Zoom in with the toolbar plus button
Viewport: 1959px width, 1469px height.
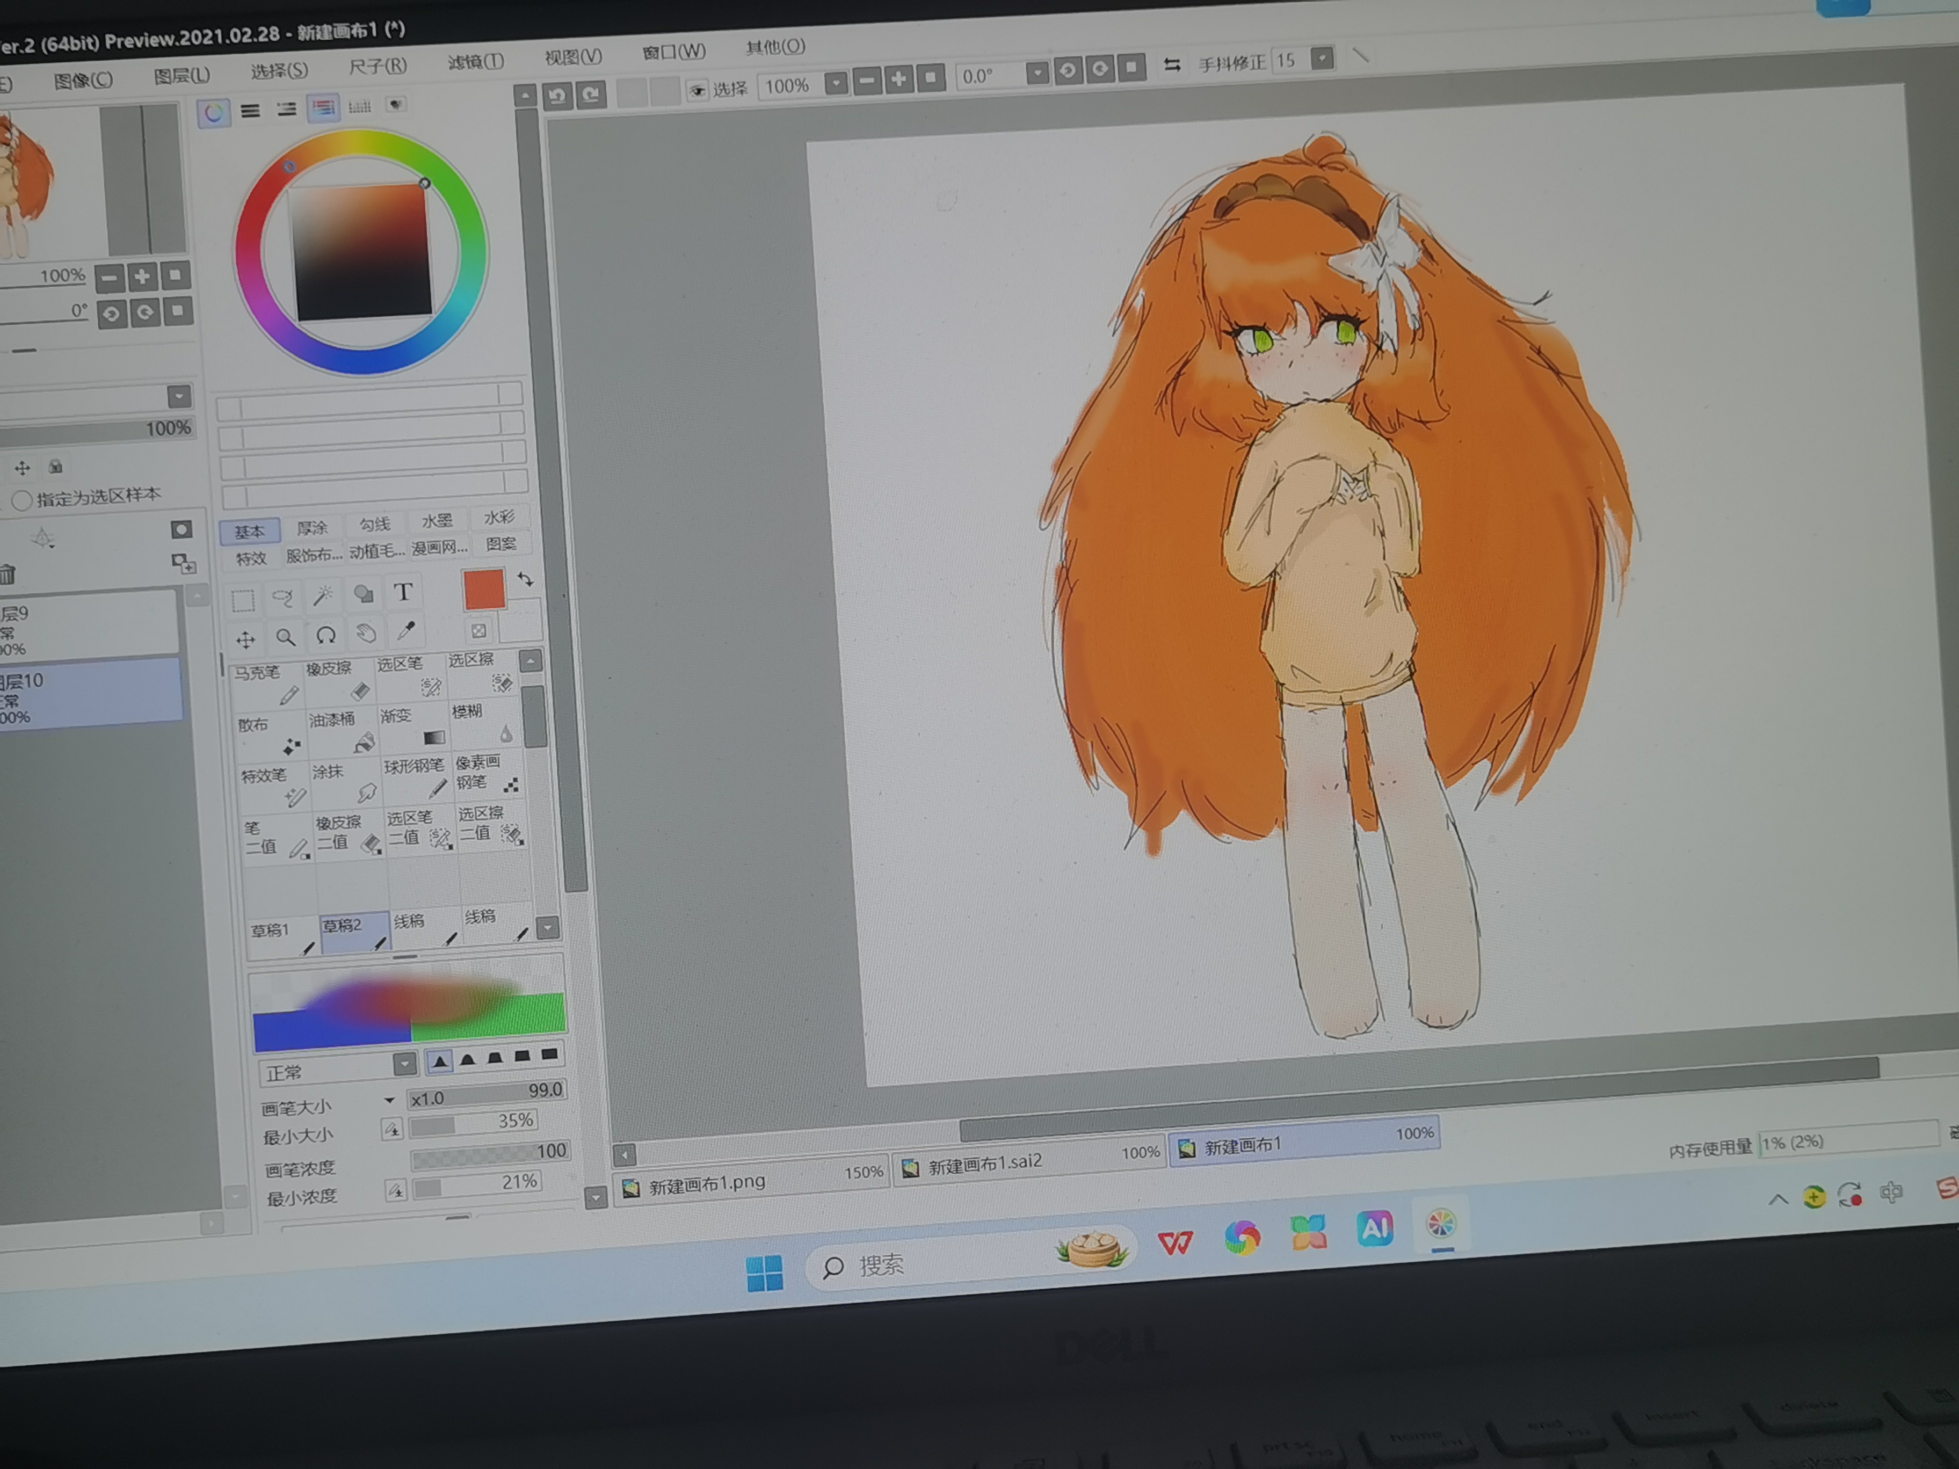[x=899, y=79]
